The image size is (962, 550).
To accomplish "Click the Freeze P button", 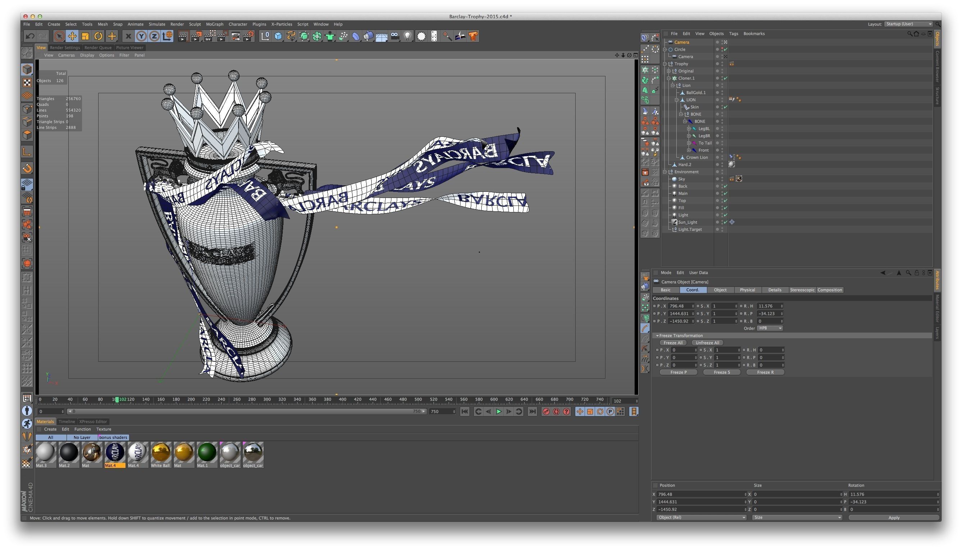I will click(679, 373).
